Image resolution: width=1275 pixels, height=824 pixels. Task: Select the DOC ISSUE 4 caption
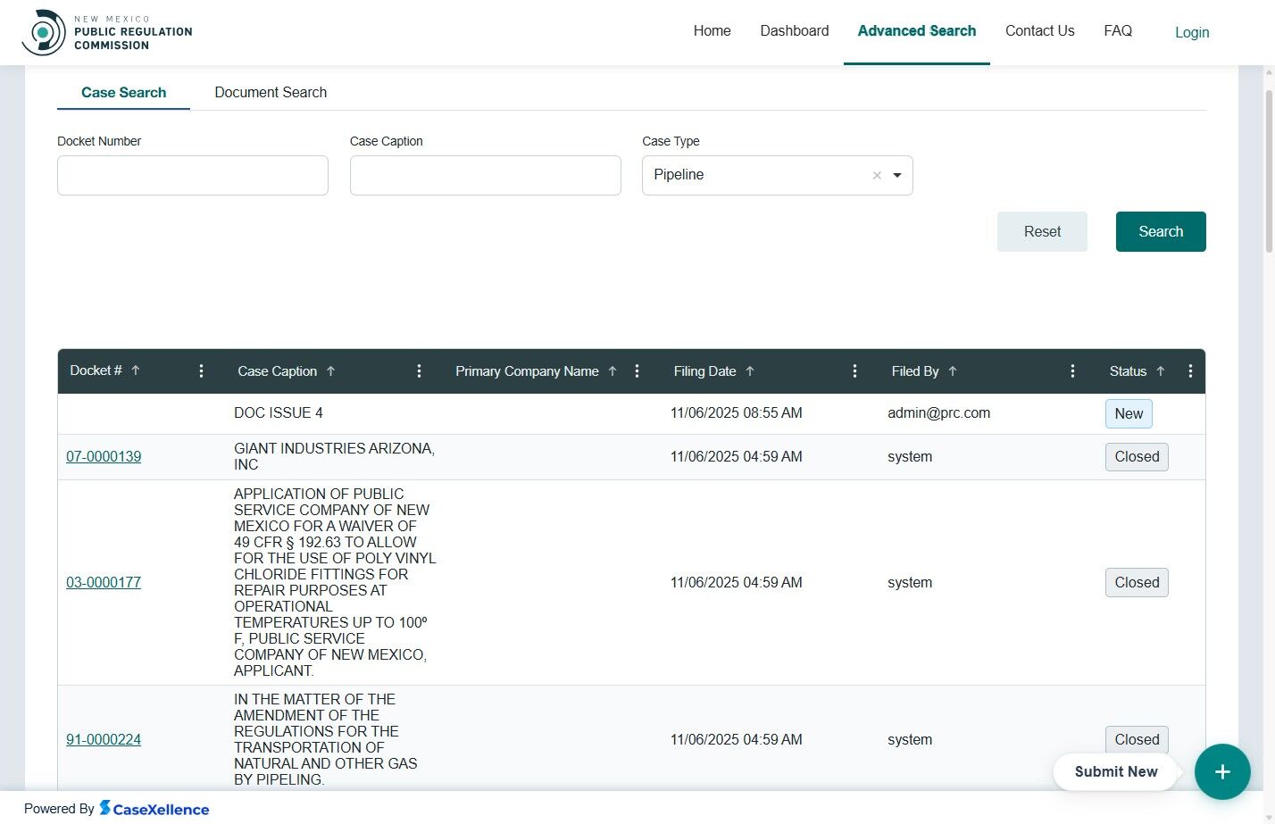[279, 413]
